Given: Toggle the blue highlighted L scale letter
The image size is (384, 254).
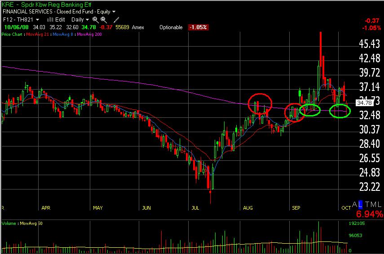Looking at the screenshot, I should point(360,204).
